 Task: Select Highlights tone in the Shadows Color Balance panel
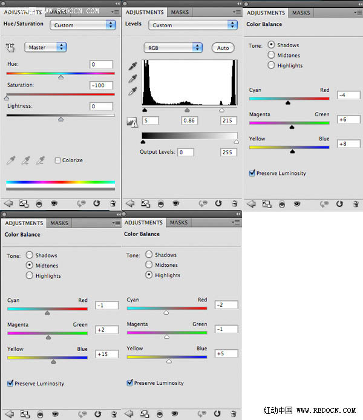(271, 65)
